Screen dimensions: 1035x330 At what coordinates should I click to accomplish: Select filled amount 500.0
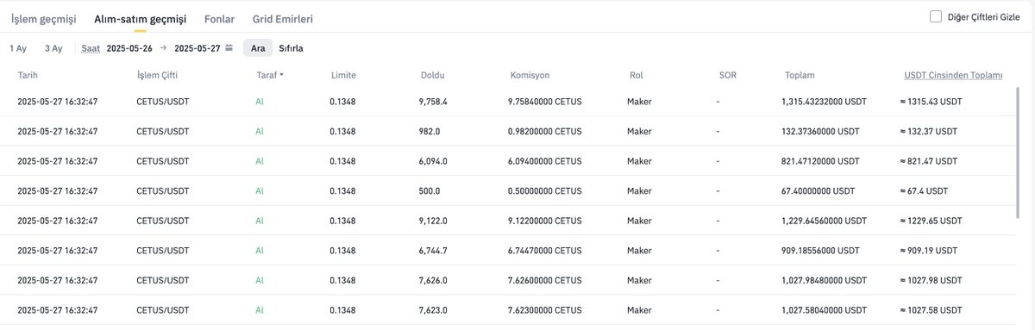(430, 190)
